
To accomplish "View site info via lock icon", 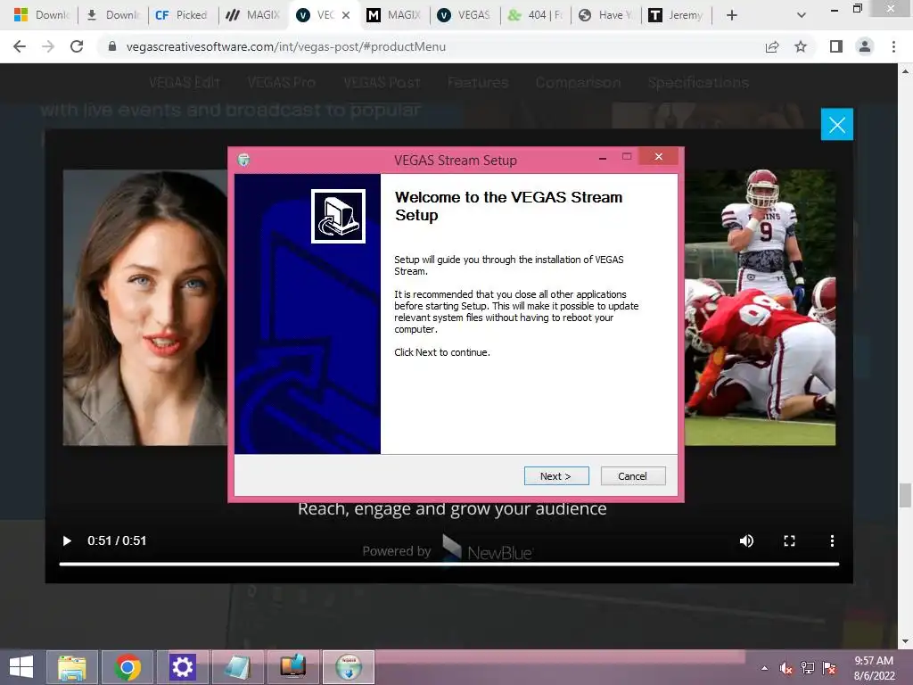I will 112,46.
